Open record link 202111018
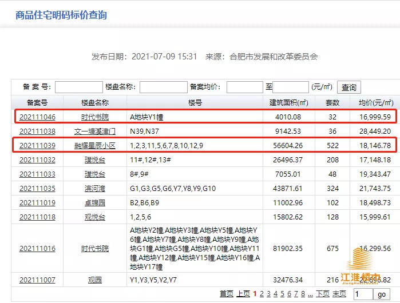Screen dimensions: 400x303 [37, 217]
